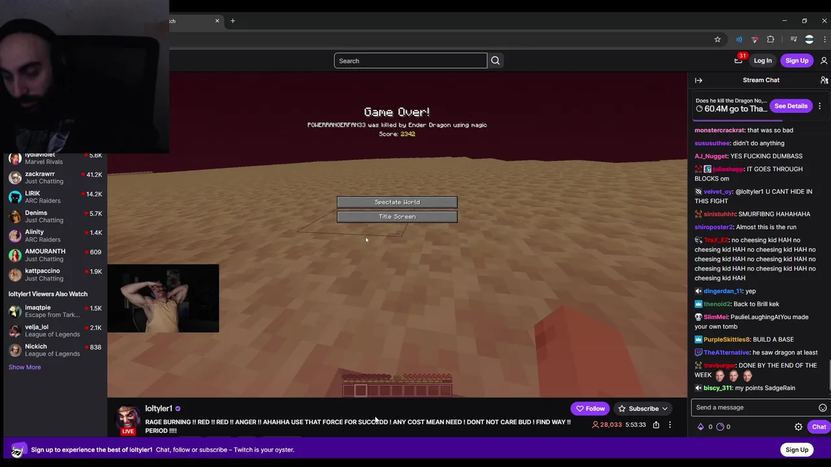Open chat settings gear icon
The height and width of the screenshot is (467, 831).
[799, 427]
